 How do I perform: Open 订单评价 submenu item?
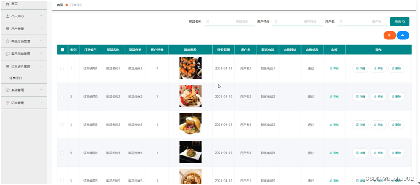[x=24, y=78]
